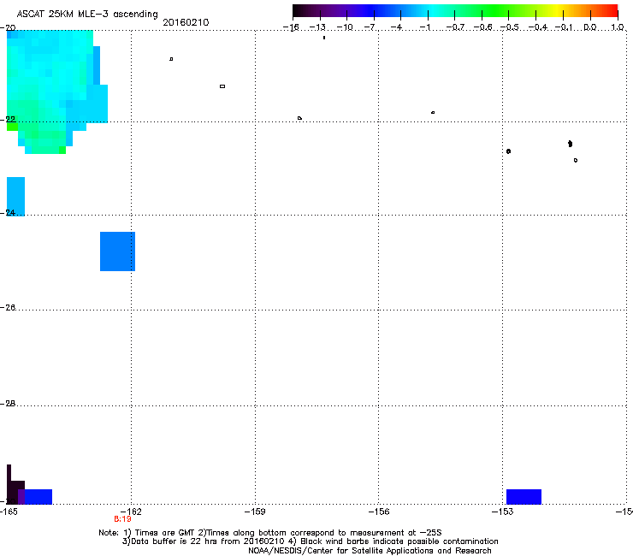Select the -10 color bar label

click(345, 27)
